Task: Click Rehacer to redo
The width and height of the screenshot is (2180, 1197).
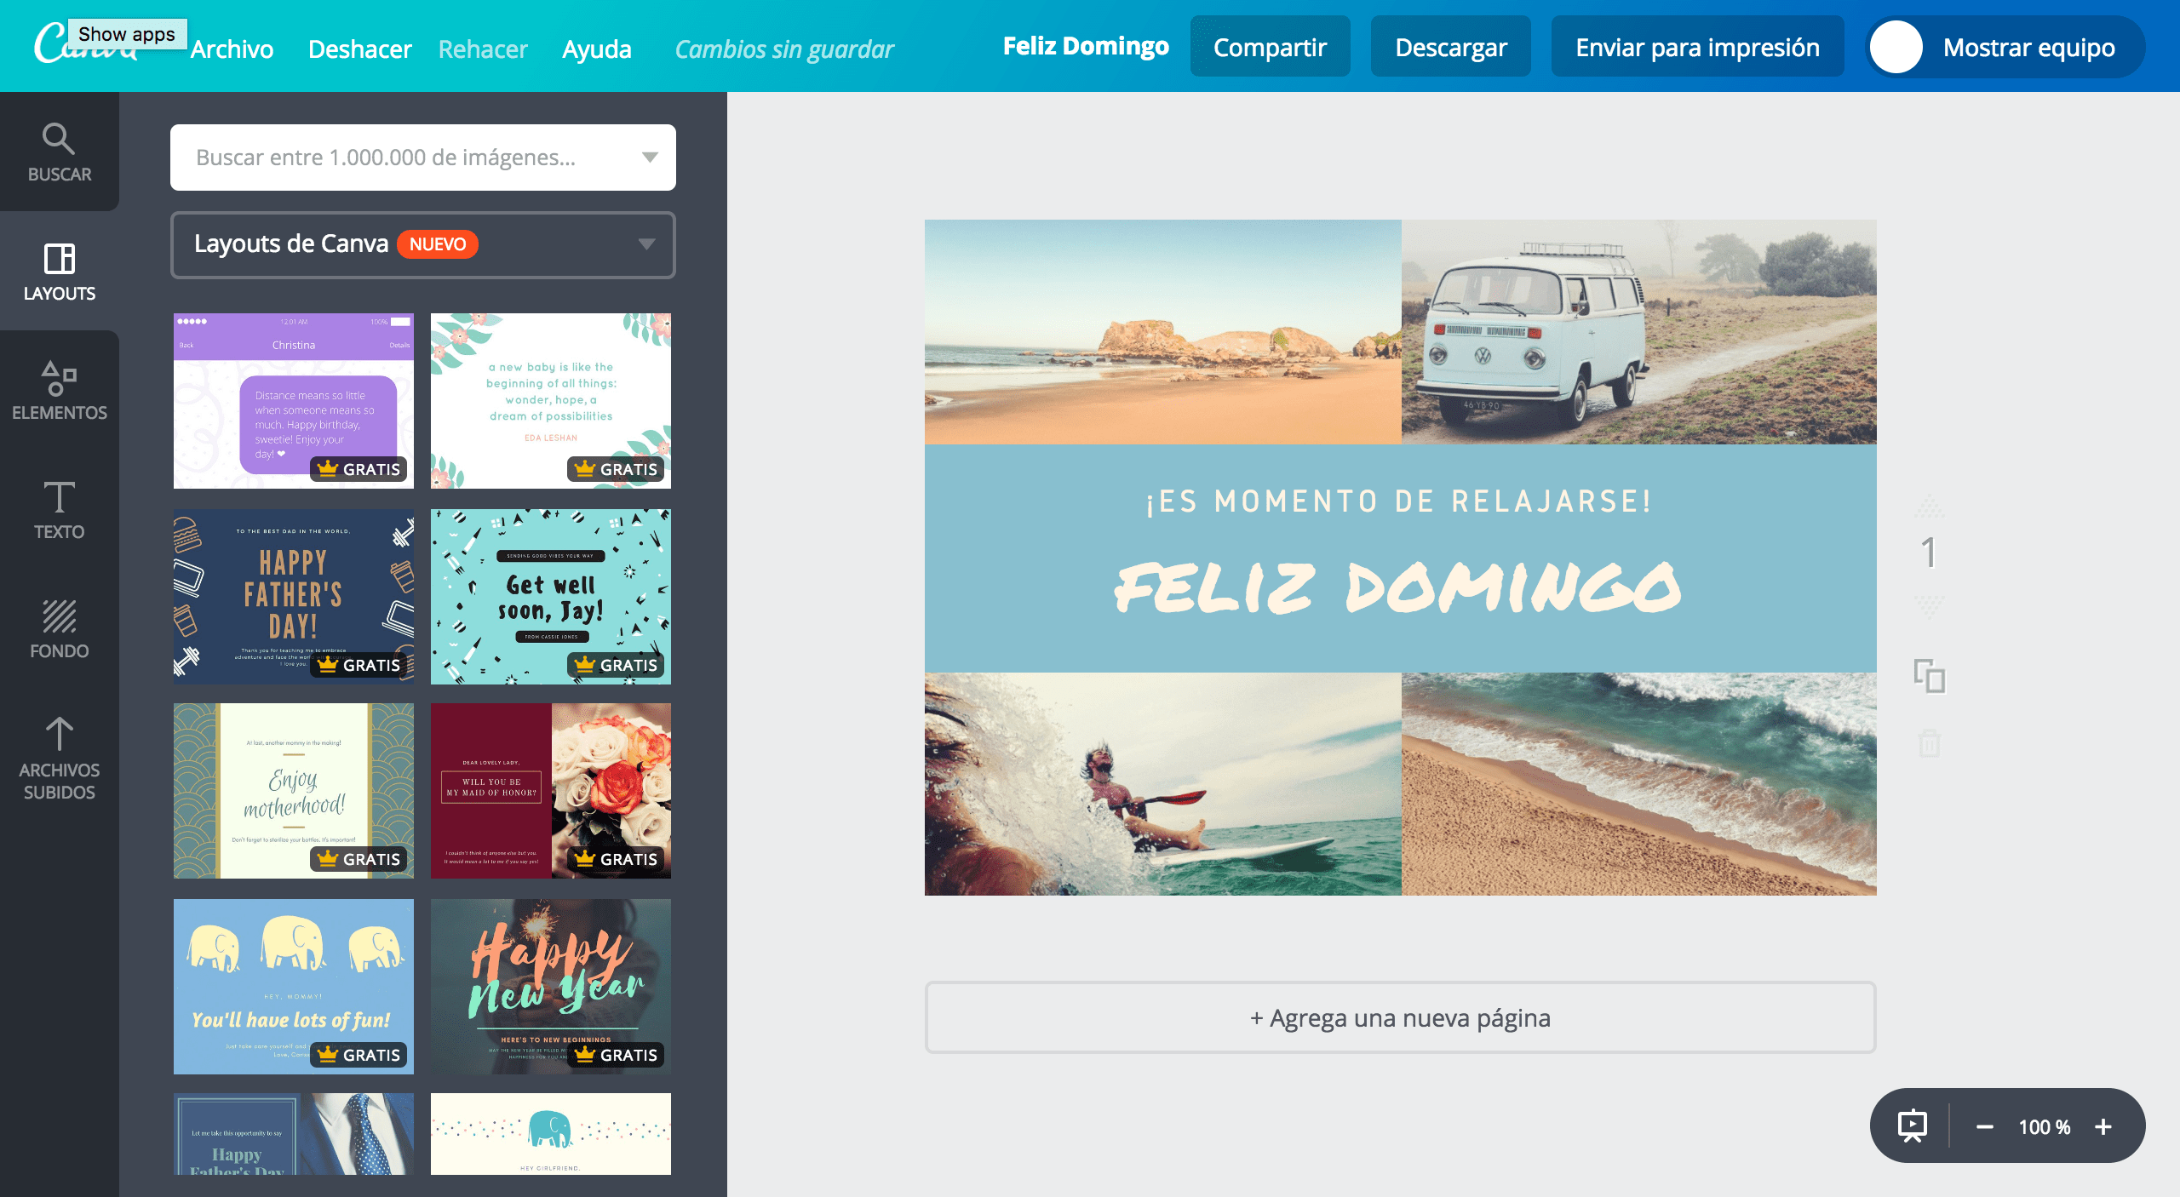Action: click(x=483, y=49)
